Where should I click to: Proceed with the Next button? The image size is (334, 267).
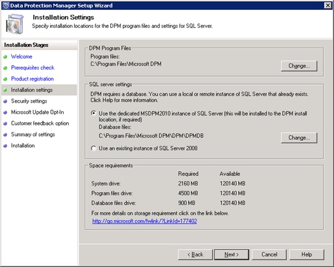click(x=231, y=255)
